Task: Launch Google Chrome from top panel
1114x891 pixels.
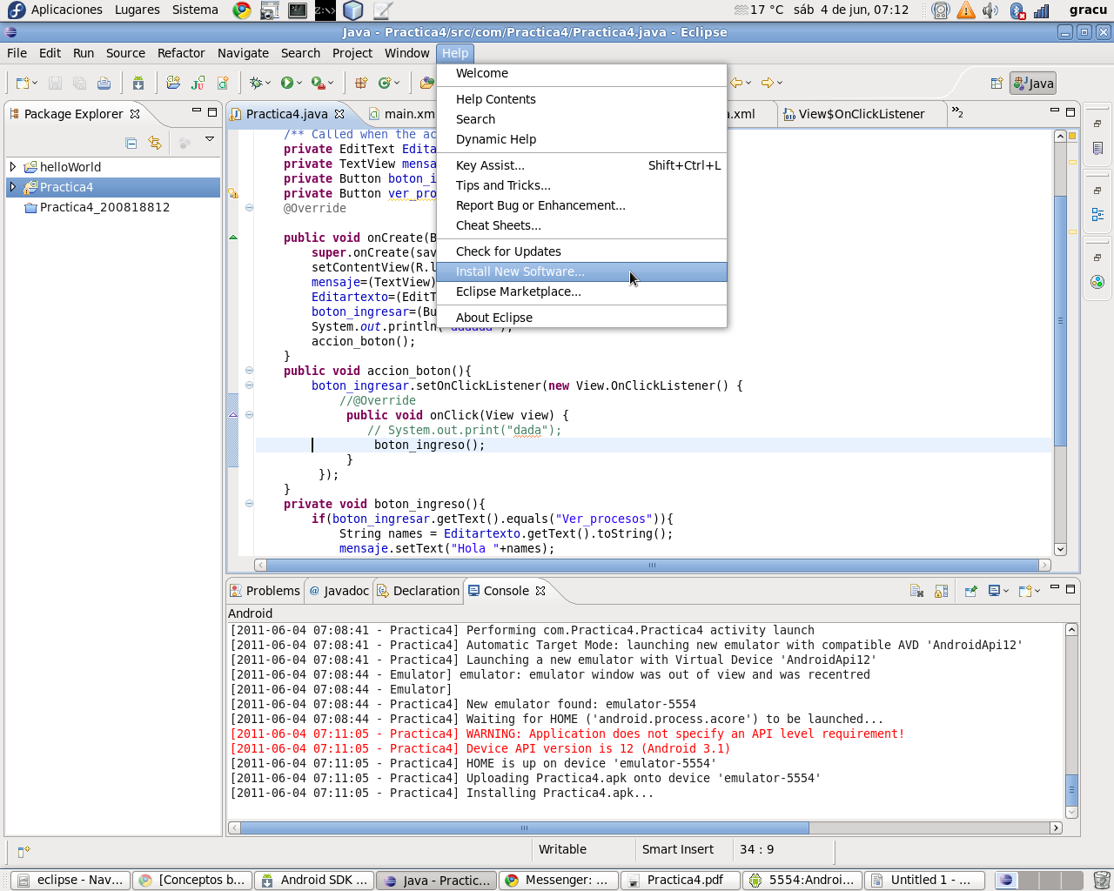Action: [243, 10]
